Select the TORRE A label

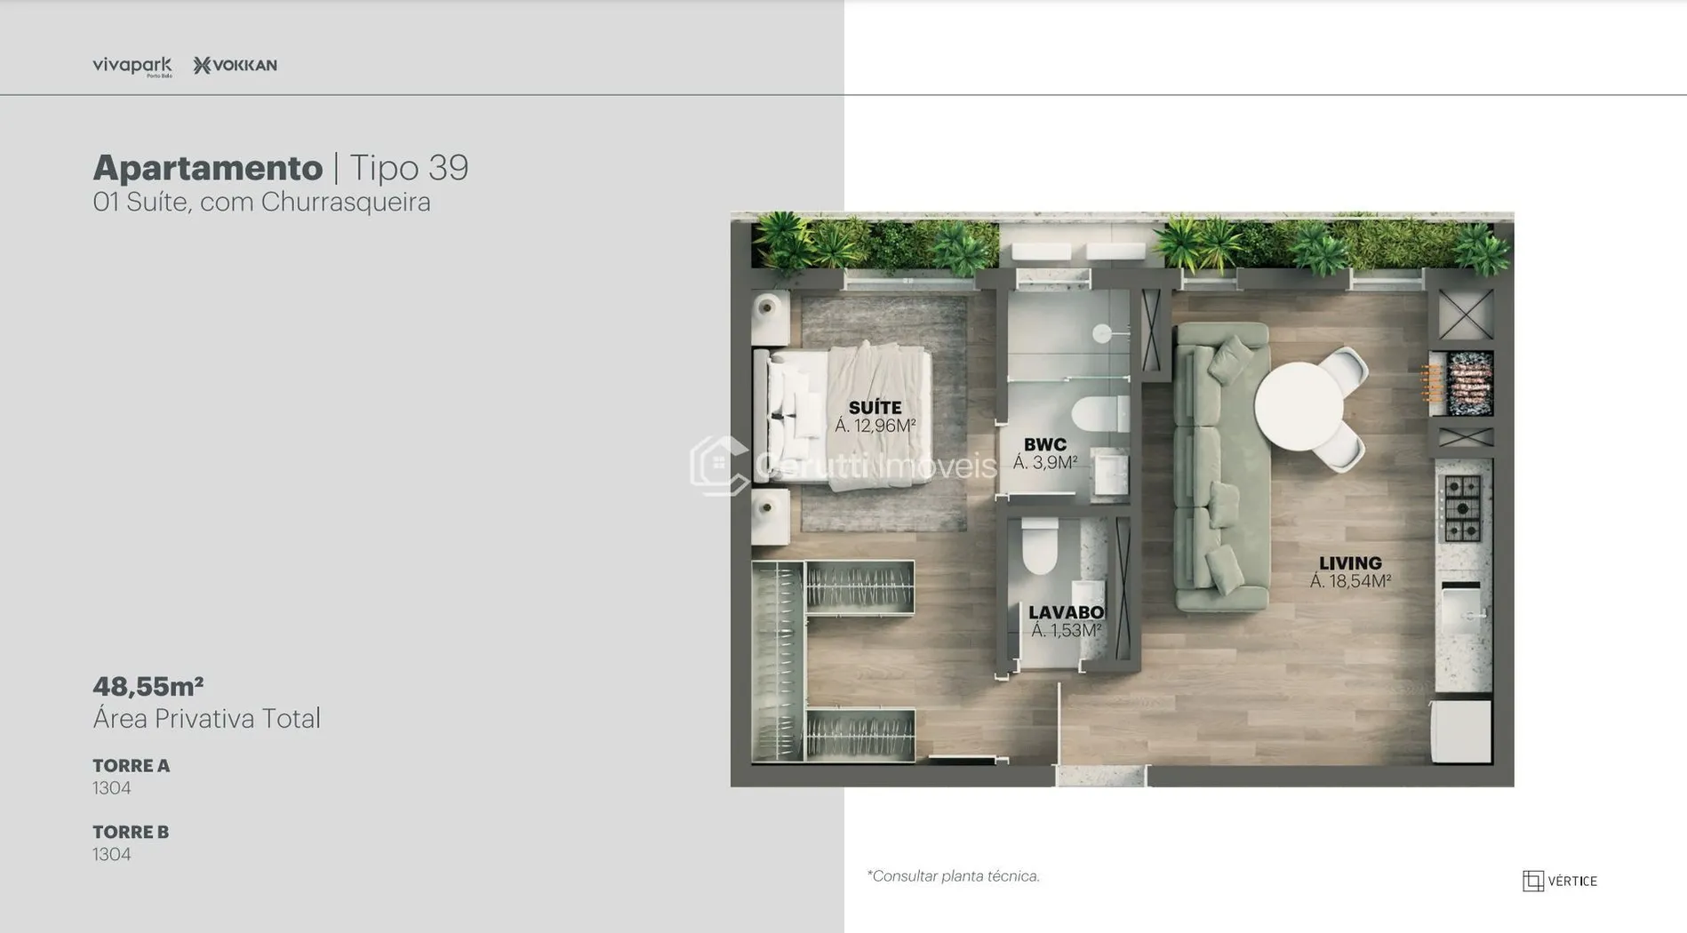131,766
